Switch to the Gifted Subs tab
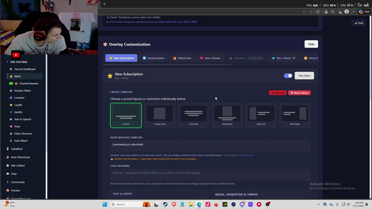 click(182, 58)
